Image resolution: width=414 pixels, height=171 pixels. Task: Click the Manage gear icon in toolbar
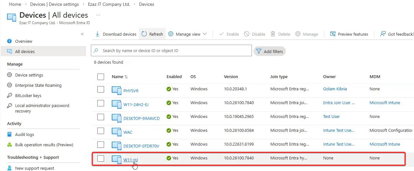pyautogui.click(x=298, y=34)
